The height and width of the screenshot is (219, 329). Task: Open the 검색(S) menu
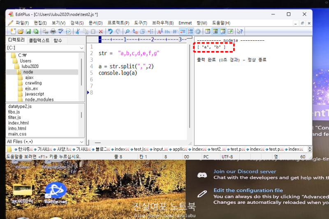[77, 23]
